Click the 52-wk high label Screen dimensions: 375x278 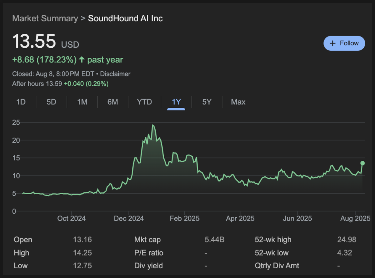pyautogui.click(x=273, y=240)
